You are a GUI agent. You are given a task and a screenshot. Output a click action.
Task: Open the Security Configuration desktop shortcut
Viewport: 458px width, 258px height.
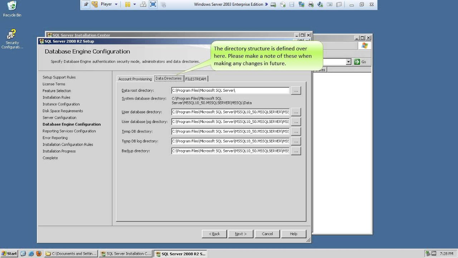(x=12, y=39)
